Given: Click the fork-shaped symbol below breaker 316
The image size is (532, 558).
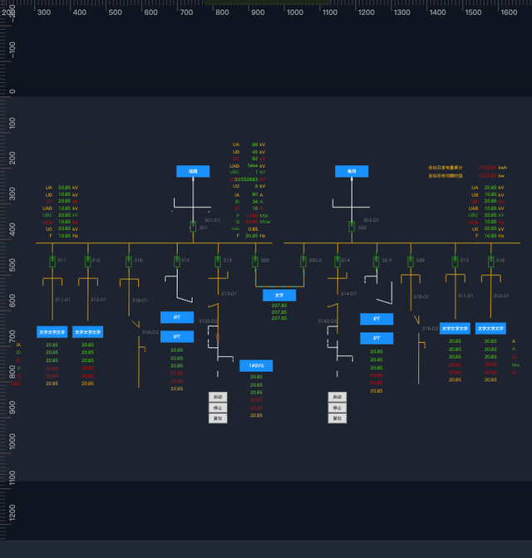Looking at the screenshot, I should coord(491,278).
